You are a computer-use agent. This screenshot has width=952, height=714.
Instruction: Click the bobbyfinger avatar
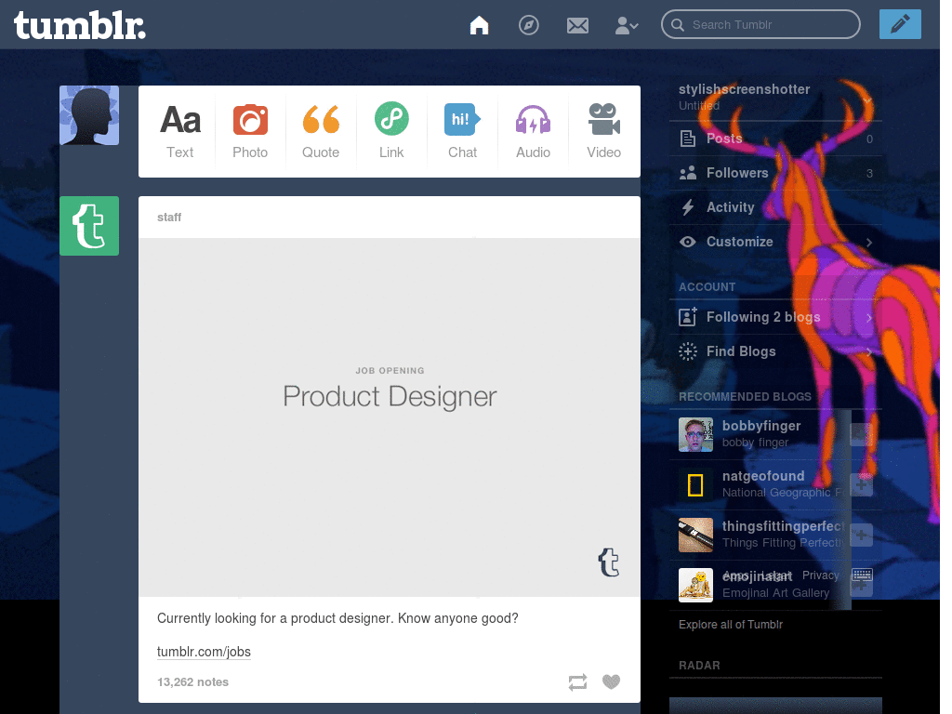695,435
